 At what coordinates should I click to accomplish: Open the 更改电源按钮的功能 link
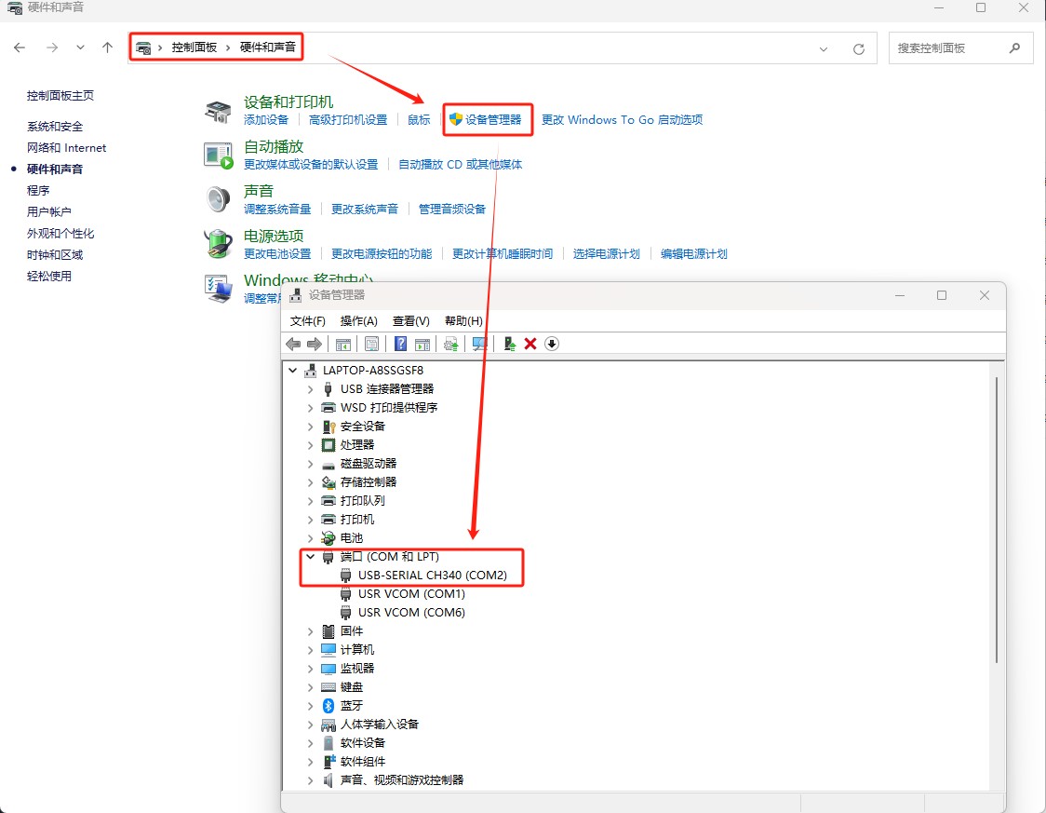[382, 253]
